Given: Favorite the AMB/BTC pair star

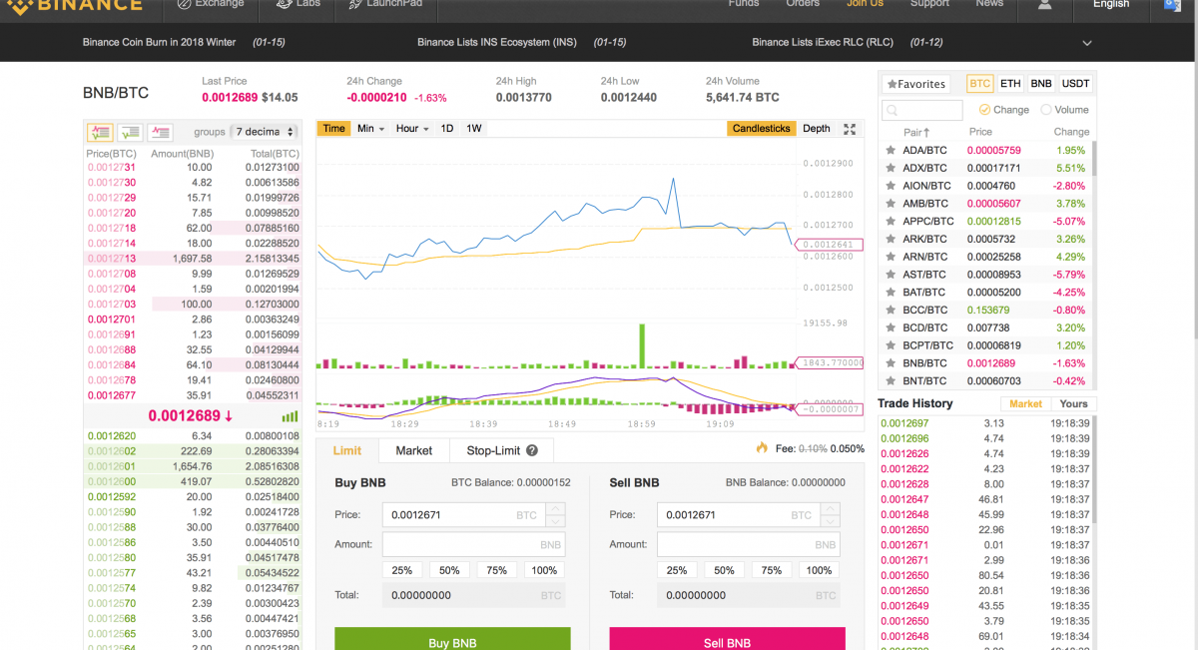Looking at the screenshot, I should 891,204.
